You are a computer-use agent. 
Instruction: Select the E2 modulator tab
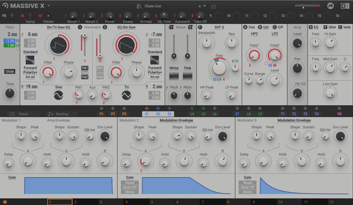coord(158,114)
